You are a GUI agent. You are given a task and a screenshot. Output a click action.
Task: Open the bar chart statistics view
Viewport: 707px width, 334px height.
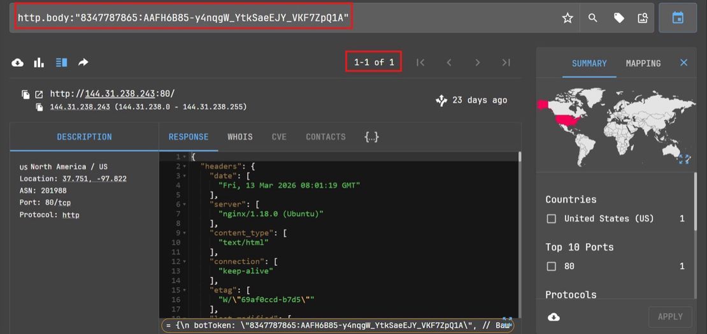[x=39, y=62]
